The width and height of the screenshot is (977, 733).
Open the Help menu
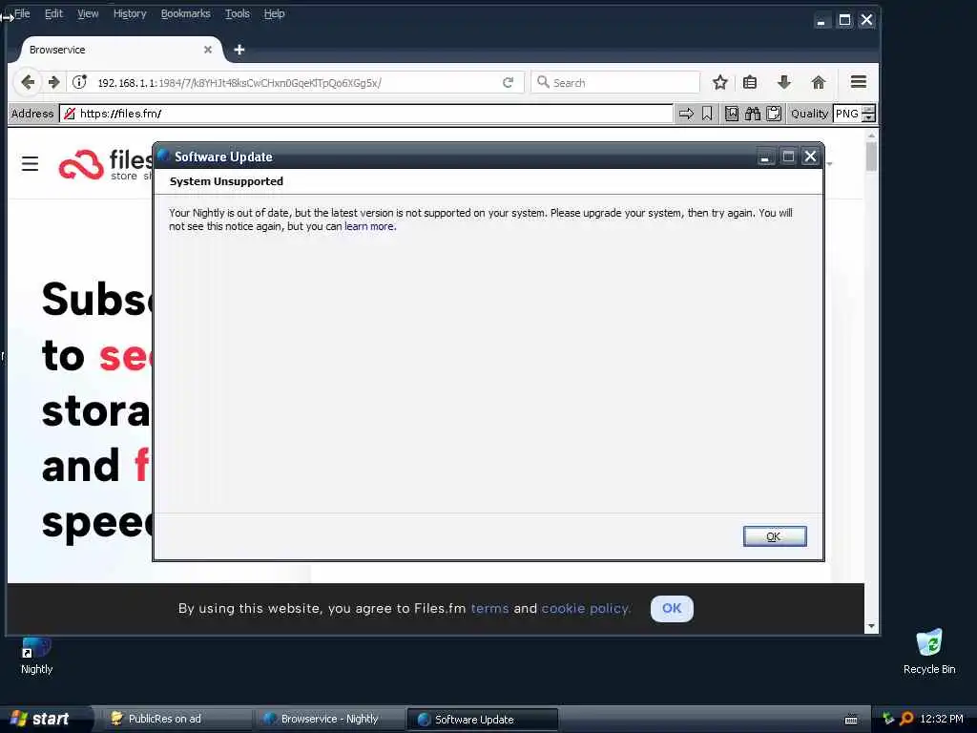(x=274, y=13)
